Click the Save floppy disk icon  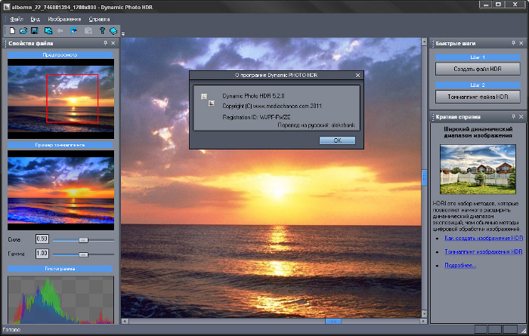35,30
